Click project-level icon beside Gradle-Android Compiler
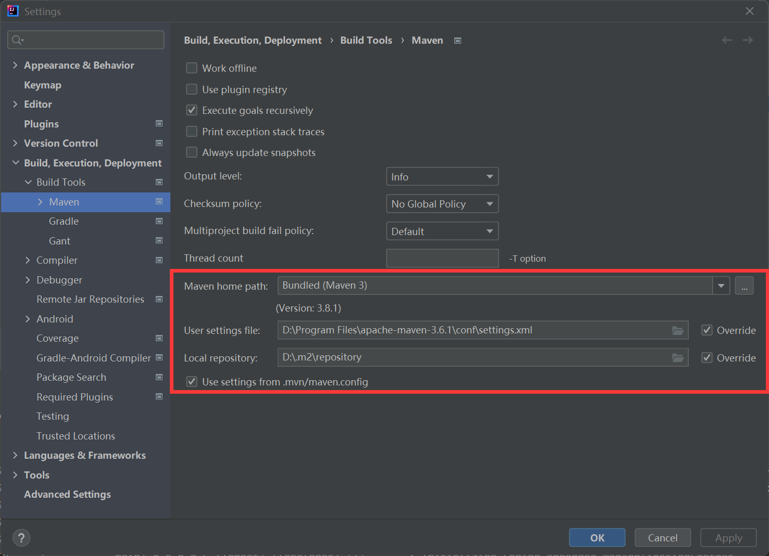The image size is (769, 556). pos(159,357)
